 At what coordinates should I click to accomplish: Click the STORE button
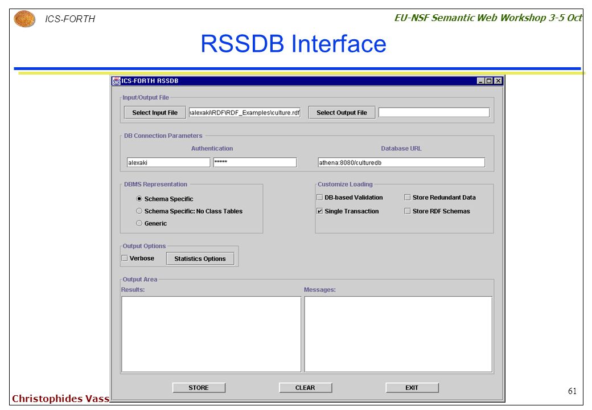[199, 388]
